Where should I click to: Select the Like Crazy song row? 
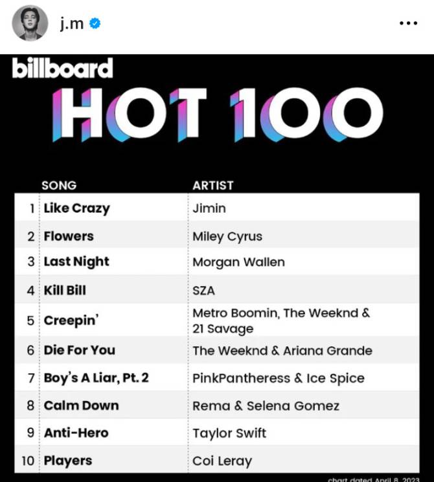(x=217, y=208)
